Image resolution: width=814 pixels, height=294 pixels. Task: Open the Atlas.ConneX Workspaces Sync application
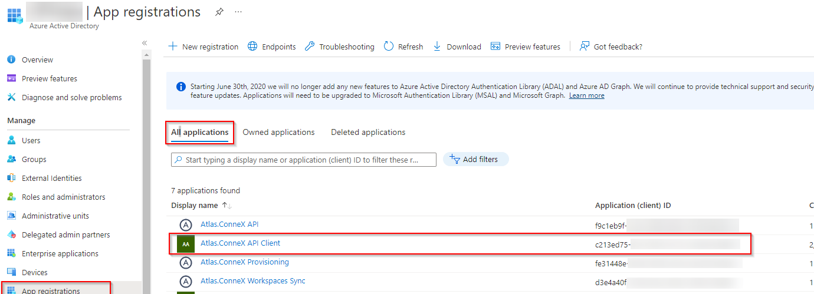[253, 281]
